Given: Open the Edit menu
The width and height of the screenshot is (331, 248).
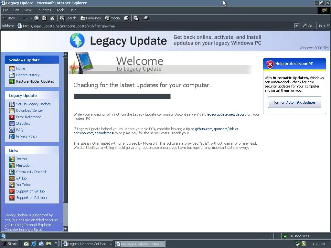Looking at the screenshot, I should pos(16,10).
